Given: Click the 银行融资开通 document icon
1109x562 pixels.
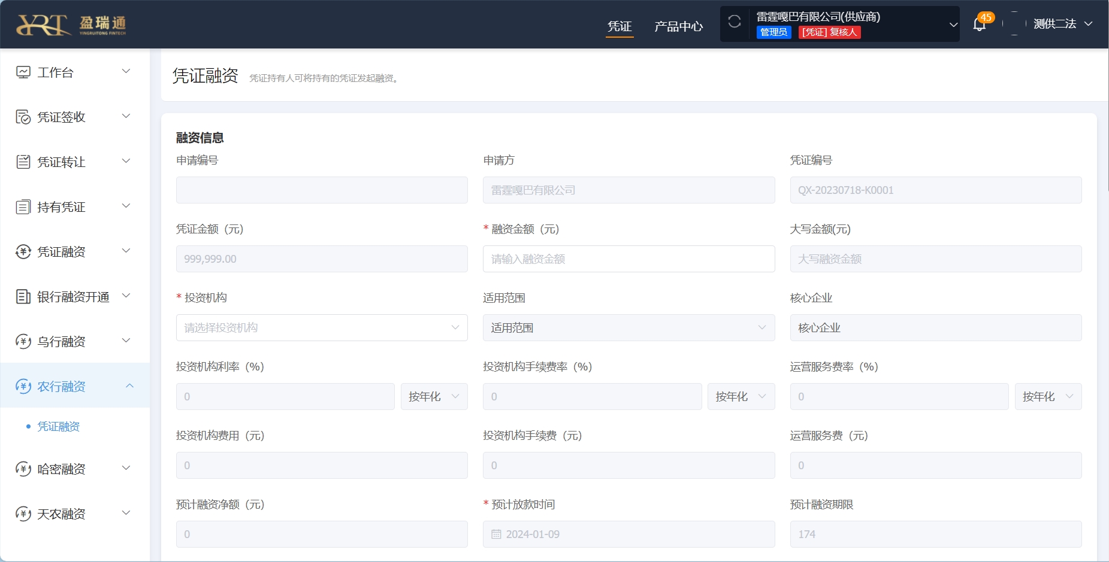Looking at the screenshot, I should click(23, 297).
